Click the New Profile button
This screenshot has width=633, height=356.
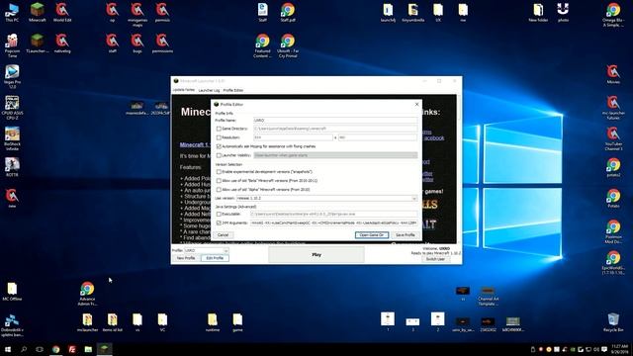(186, 258)
